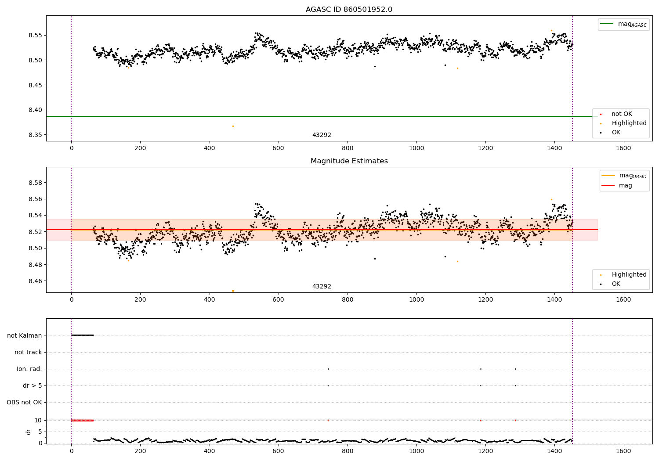Click the 'Magnitude Estimates' plot title
Screen dimensions: 659x461
(349, 161)
